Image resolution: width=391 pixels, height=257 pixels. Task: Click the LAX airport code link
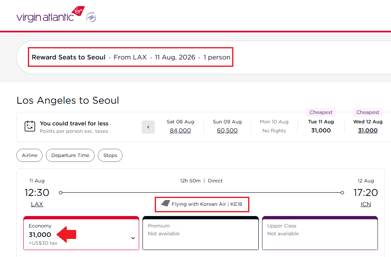pos(37,204)
